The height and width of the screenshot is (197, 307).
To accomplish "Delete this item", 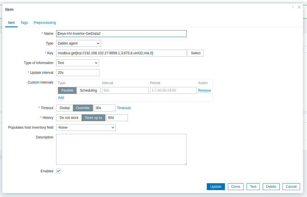I will (x=271, y=187).
